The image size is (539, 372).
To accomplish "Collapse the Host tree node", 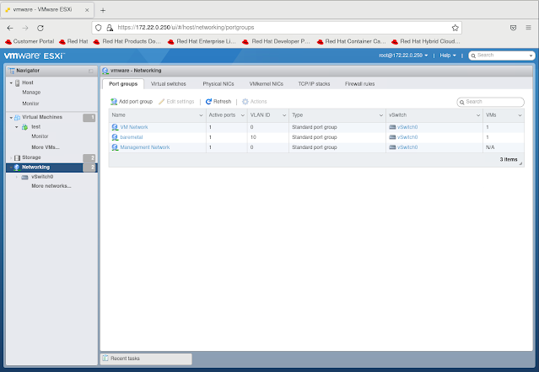I will coord(11,83).
